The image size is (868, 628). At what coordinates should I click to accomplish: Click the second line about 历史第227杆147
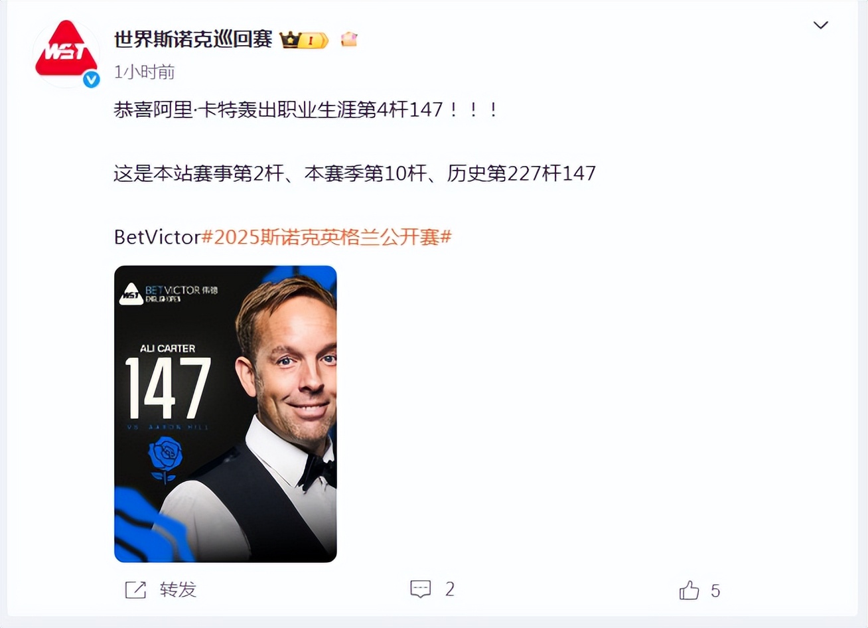click(355, 173)
